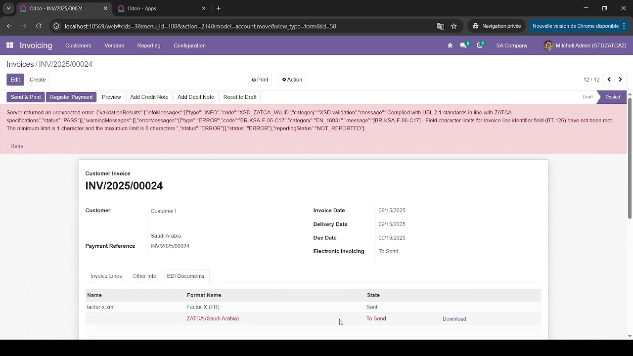Screen dimensions: 633x356
Task: Click Retry in the error banner
Action: click(x=17, y=146)
